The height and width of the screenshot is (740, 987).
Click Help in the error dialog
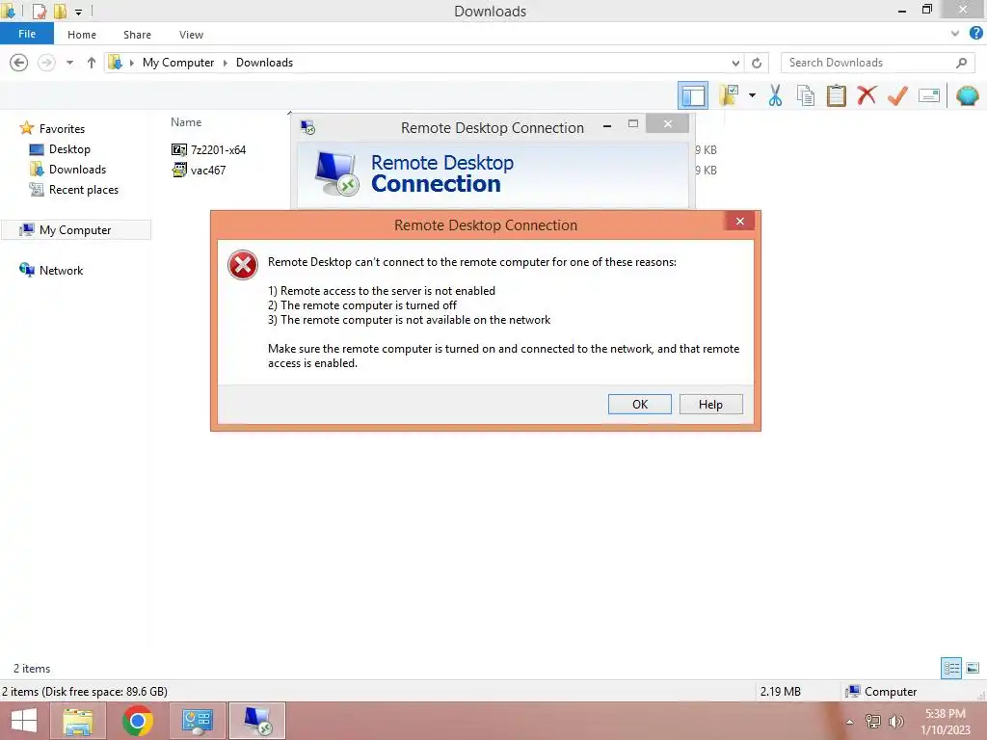point(710,404)
